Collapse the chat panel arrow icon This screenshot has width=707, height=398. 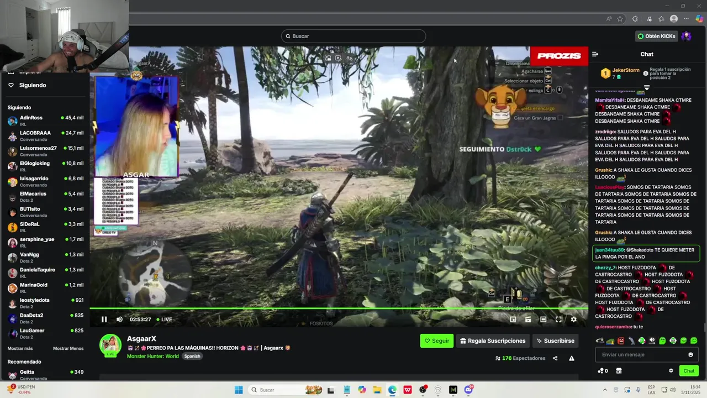(x=595, y=54)
